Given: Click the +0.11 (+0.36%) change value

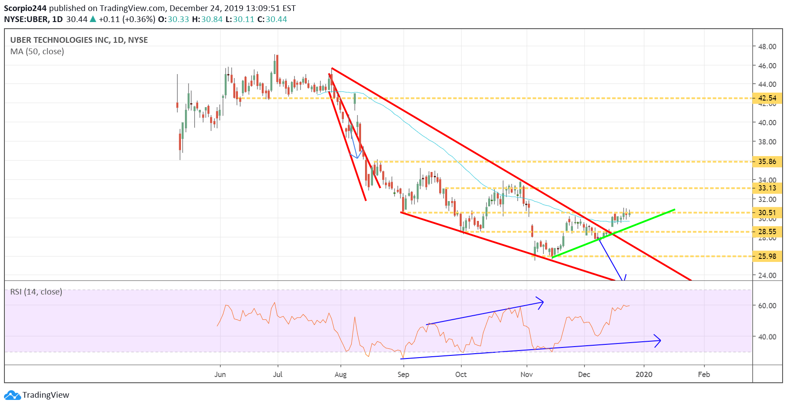Looking at the screenshot, I should pyautogui.click(x=127, y=19).
